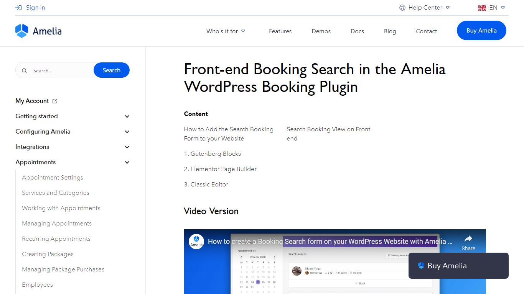Select the Integrations sidebar heading

pos(32,147)
